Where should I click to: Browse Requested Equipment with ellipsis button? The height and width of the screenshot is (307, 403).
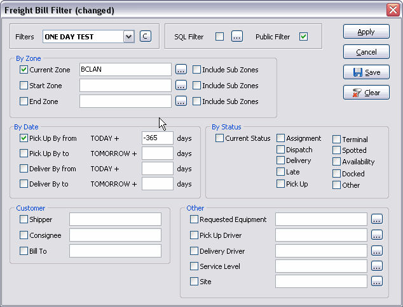point(377,219)
